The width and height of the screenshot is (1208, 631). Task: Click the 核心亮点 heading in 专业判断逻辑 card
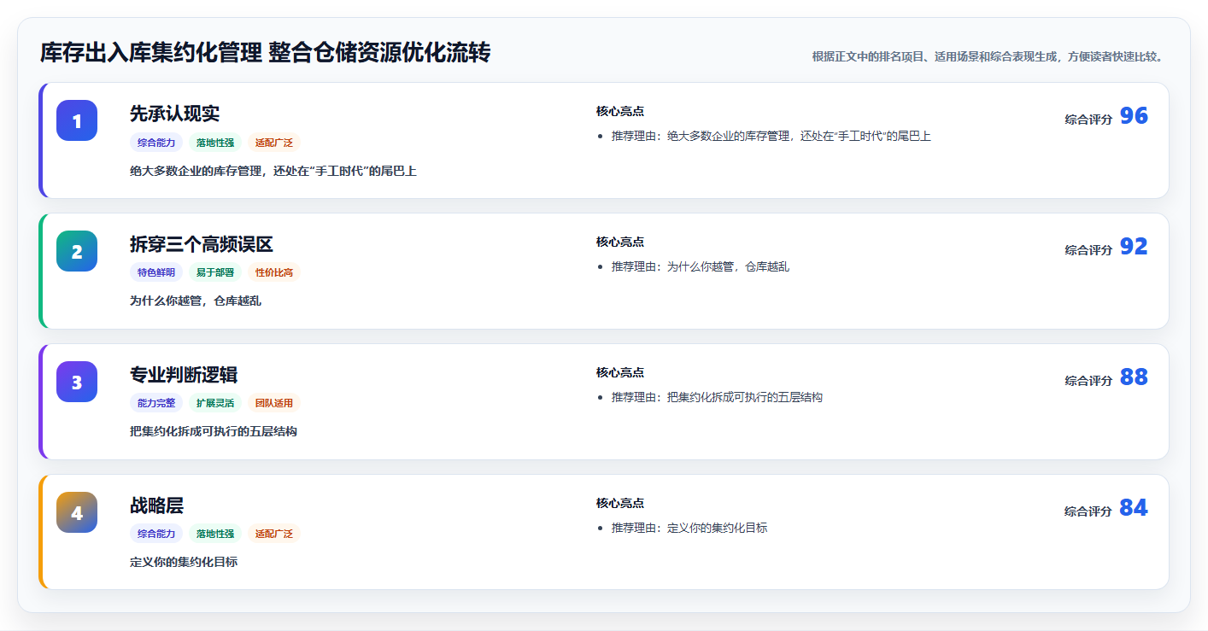click(x=620, y=372)
